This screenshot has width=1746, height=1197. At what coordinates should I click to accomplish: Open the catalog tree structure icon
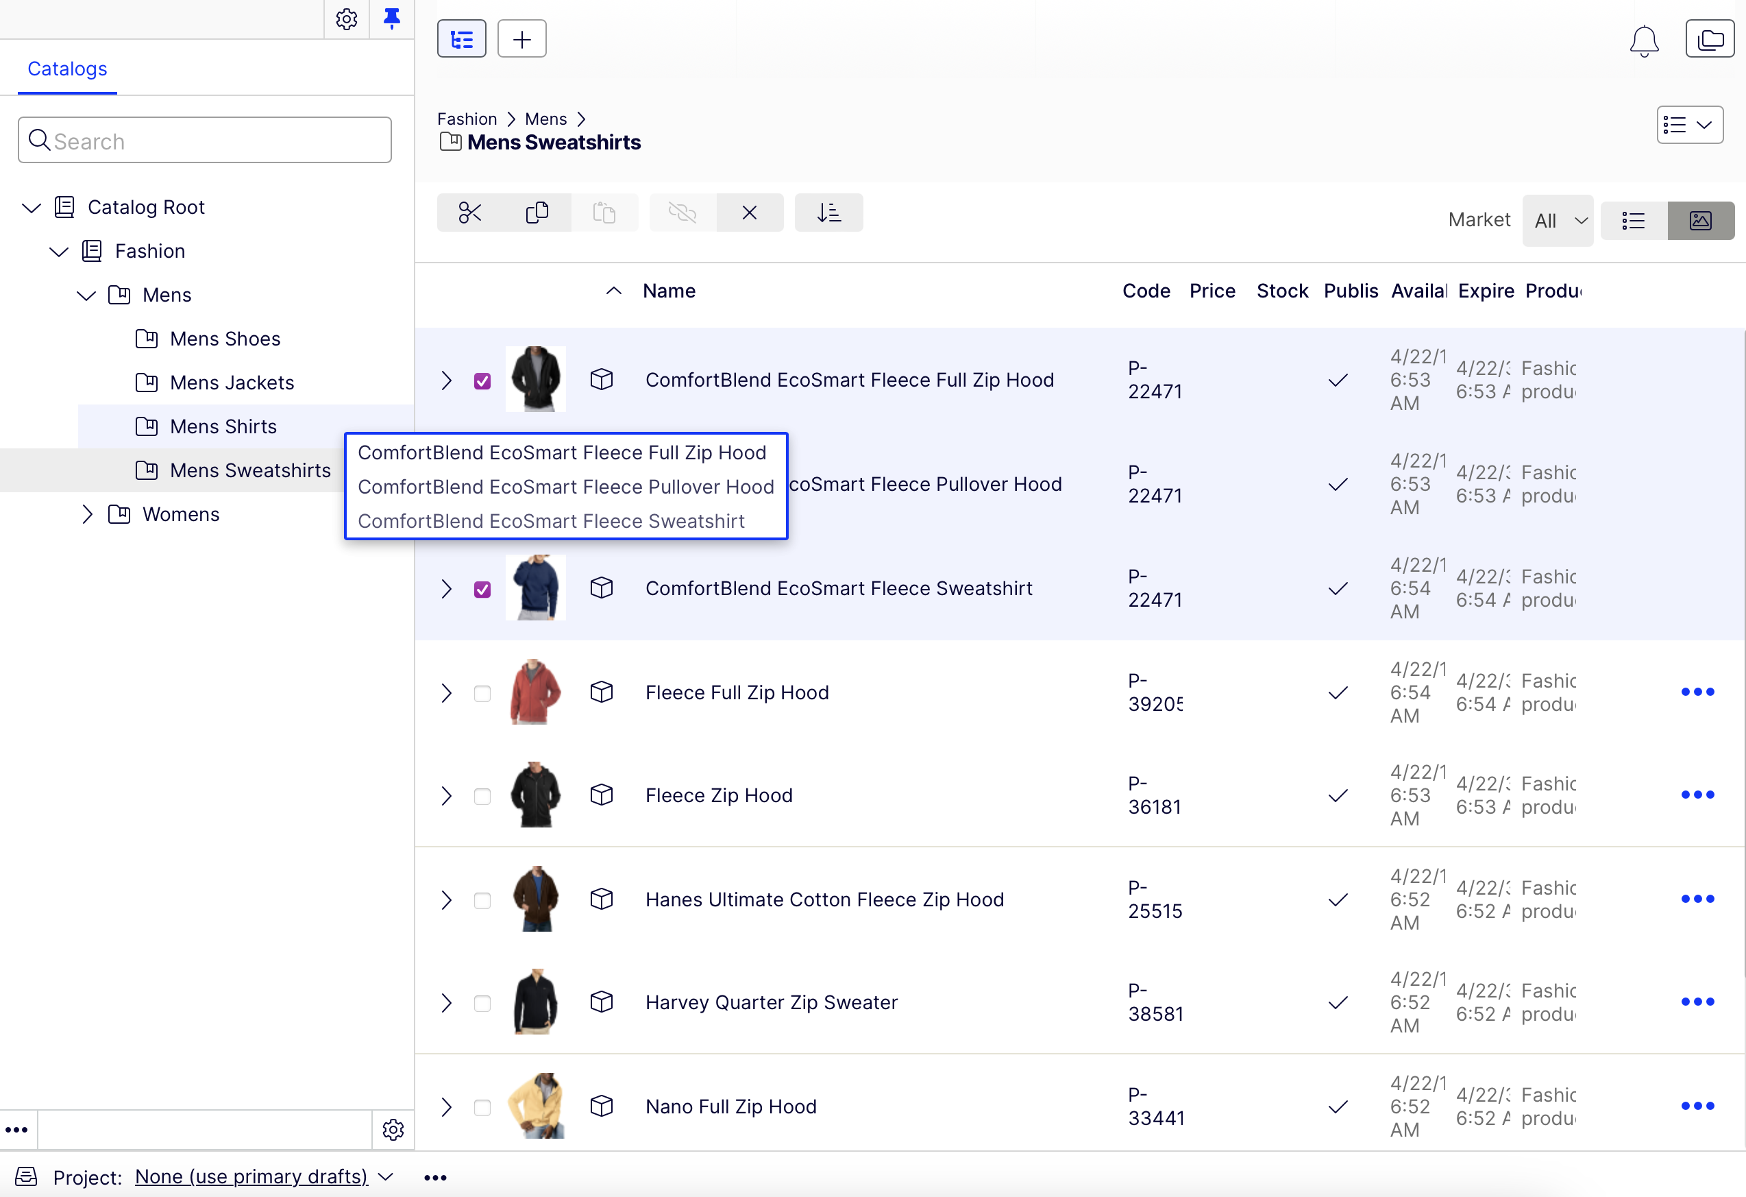(461, 38)
